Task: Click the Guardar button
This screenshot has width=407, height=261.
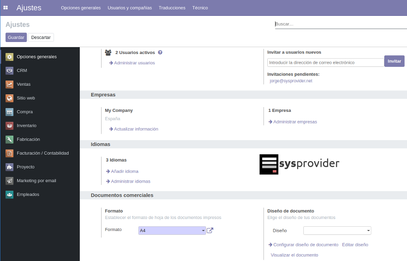Action: (16, 37)
